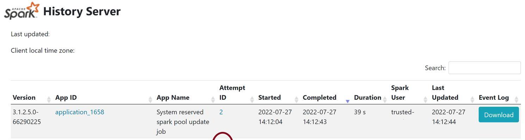Image resolution: width=525 pixels, height=140 pixels.
Task: Click the sort arrows beside Attempt ID column
Action: coord(252,100)
